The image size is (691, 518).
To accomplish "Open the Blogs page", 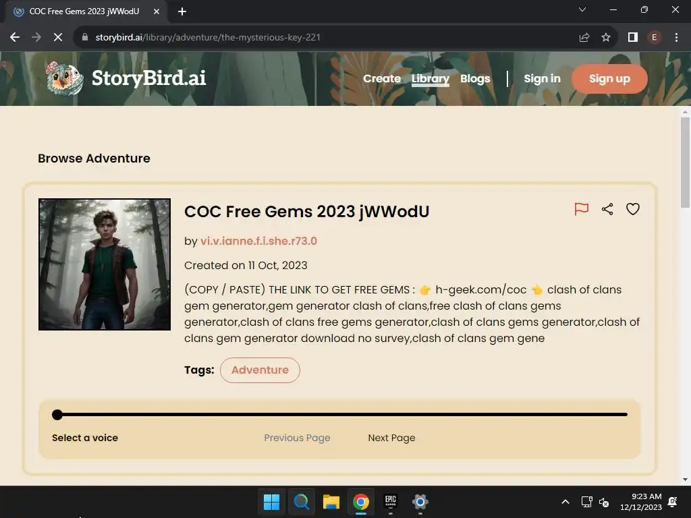I will tap(475, 78).
